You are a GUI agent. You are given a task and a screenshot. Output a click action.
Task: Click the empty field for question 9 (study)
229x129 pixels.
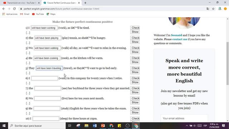(47, 109)
